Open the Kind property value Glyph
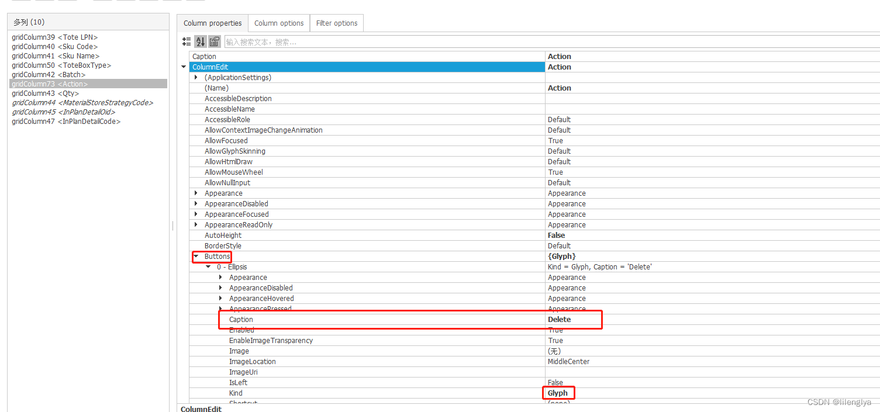The width and height of the screenshot is (880, 412). point(557,393)
